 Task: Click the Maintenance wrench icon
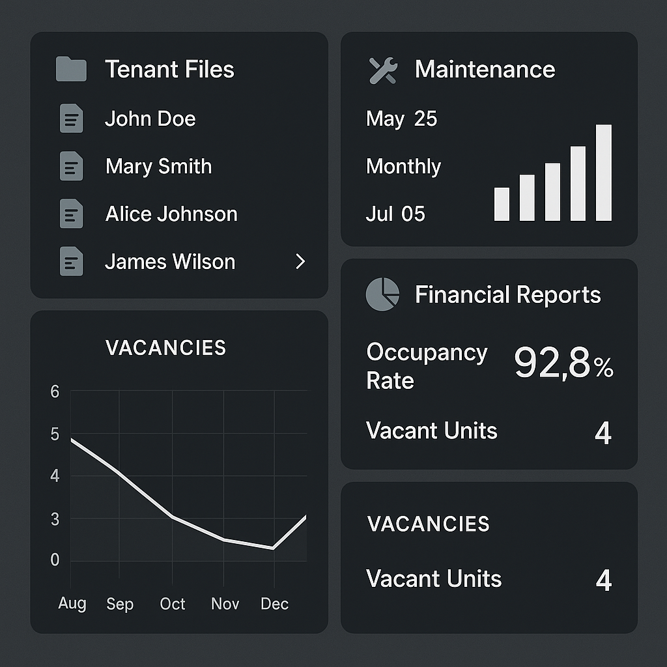tap(382, 69)
